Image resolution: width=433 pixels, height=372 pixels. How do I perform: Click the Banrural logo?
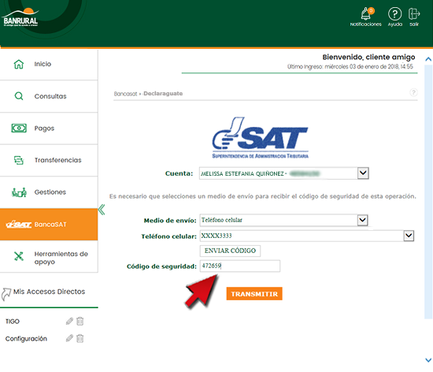pos(20,18)
